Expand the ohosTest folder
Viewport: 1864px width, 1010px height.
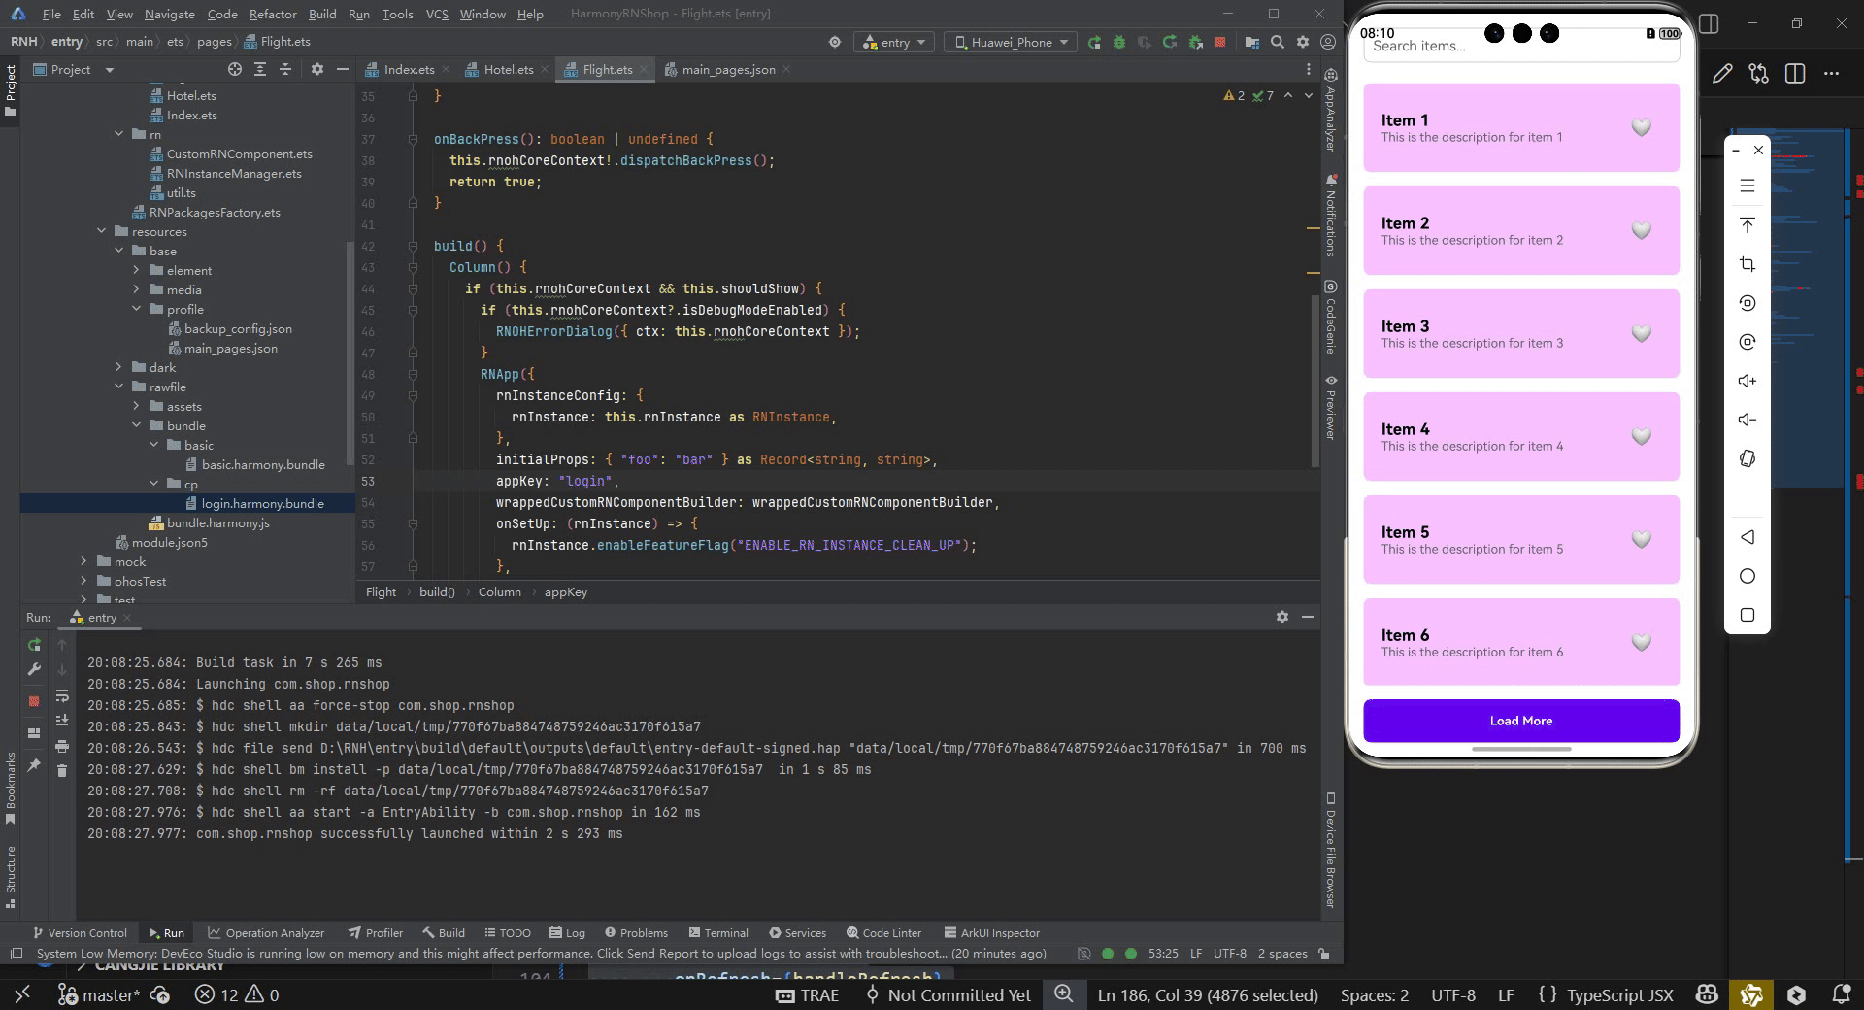(x=83, y=581)
